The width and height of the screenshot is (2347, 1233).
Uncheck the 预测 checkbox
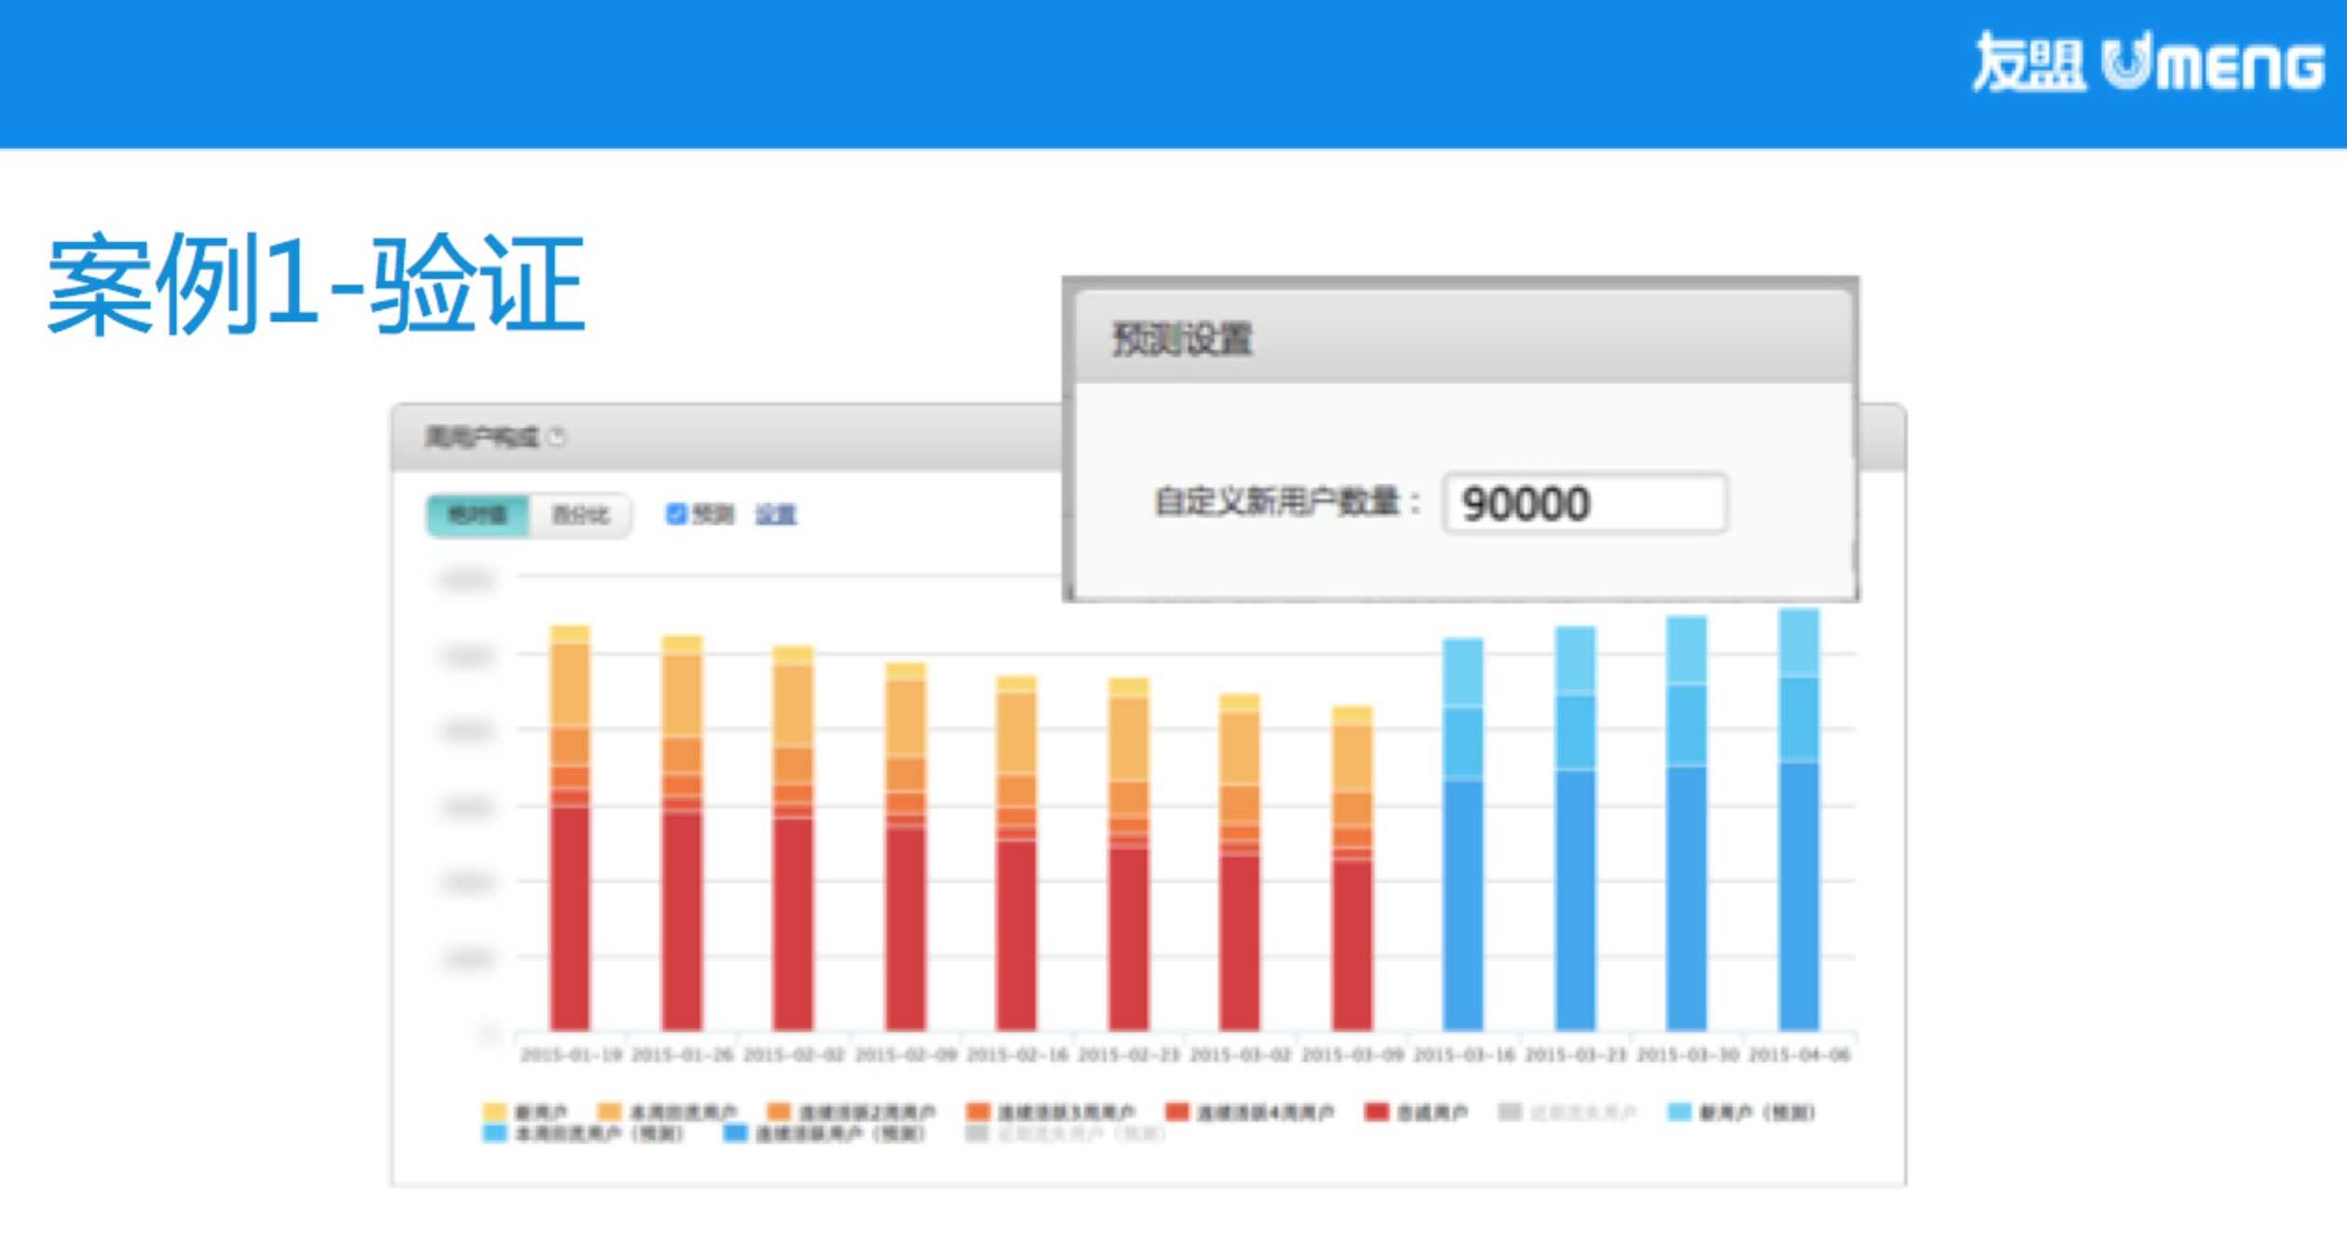pyautogui.click(x=676, y=513)
